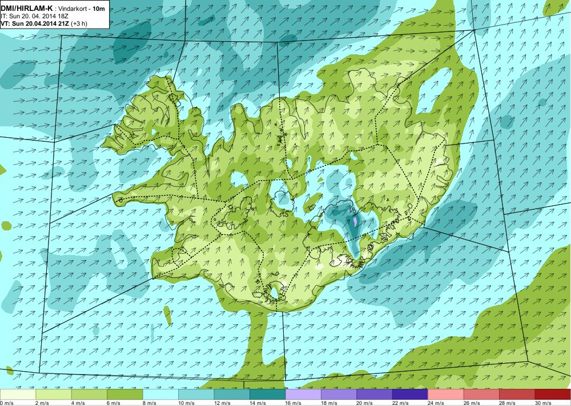571x406 pixels.
Task: Click the 'VT: Sun 20.04.2014 21Z' valid time text
Action: pyautogui.click(x=35, y=23)
